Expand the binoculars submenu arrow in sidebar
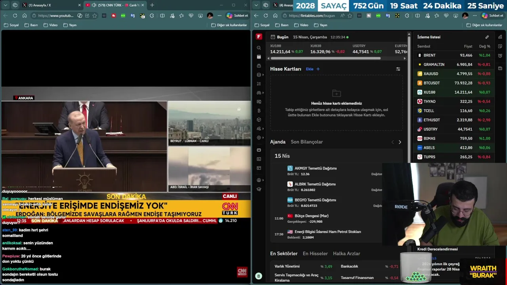This screenshot has width=507, height=285. pyautogui.click(x=263, y=93)
